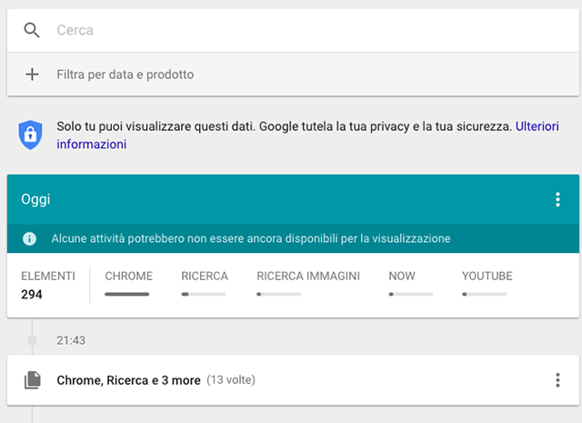Screen dimensions: 582x423
Task: Click the 21:43 timestamp
Action: tap(71, 340)
